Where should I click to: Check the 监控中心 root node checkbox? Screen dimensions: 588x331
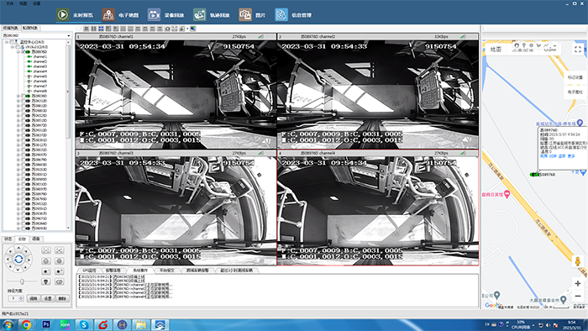(x=12, y=42)
